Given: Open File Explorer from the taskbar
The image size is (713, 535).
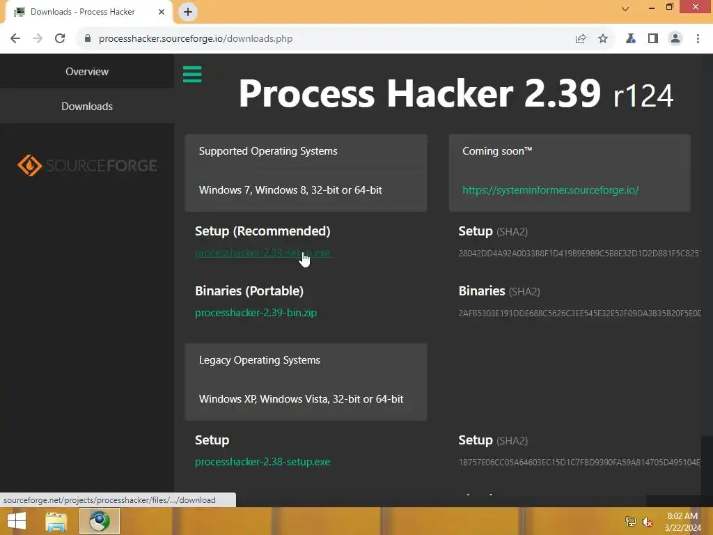Looking at the screenshot, I should 56,521.
